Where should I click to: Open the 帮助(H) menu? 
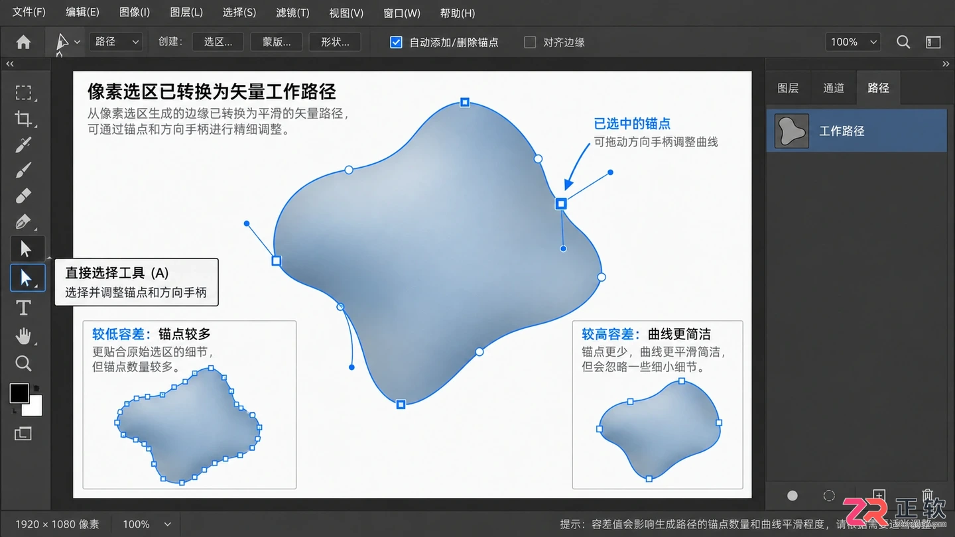tap(458, 13)
